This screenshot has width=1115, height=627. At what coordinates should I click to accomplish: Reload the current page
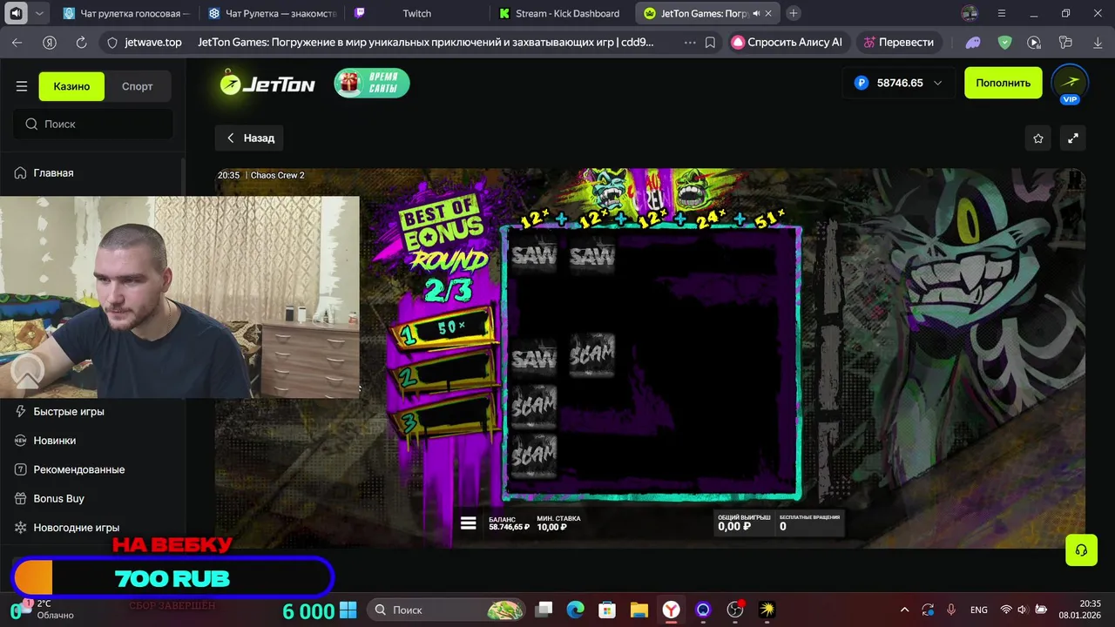tap(81, 42)
